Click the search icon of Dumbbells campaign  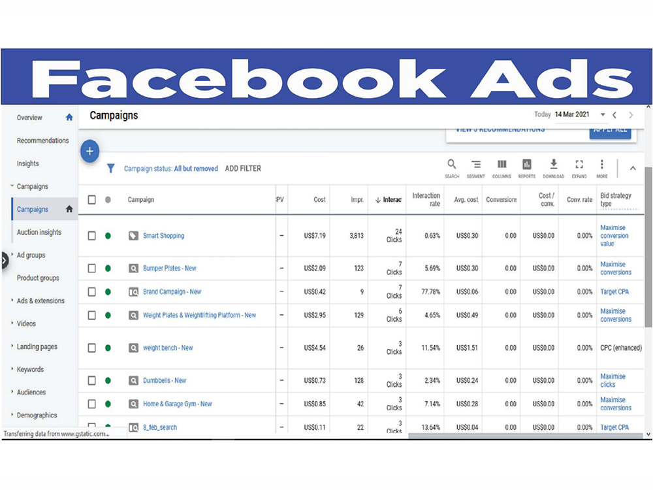tap(133, 380)
